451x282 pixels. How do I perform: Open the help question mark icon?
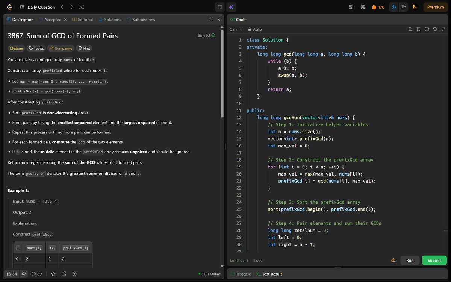(x=74, y=274)
